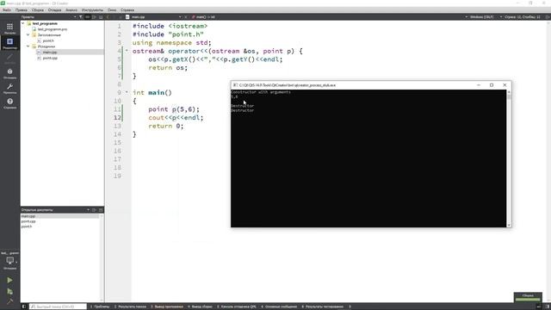Select main.cpp in Open Documents list
The image size is (551, 310).
28,216
